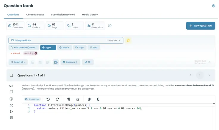Change the page size of 10
The width and height of the screenshot is (219, 130).
click(88, 62)
